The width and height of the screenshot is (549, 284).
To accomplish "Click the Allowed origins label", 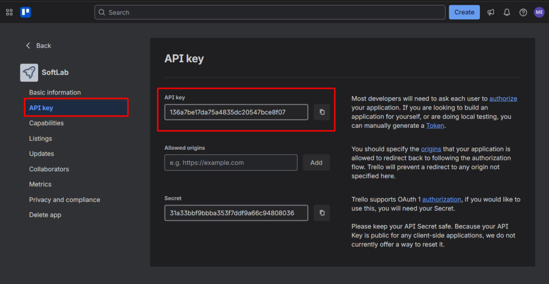I will click(184, 148).
